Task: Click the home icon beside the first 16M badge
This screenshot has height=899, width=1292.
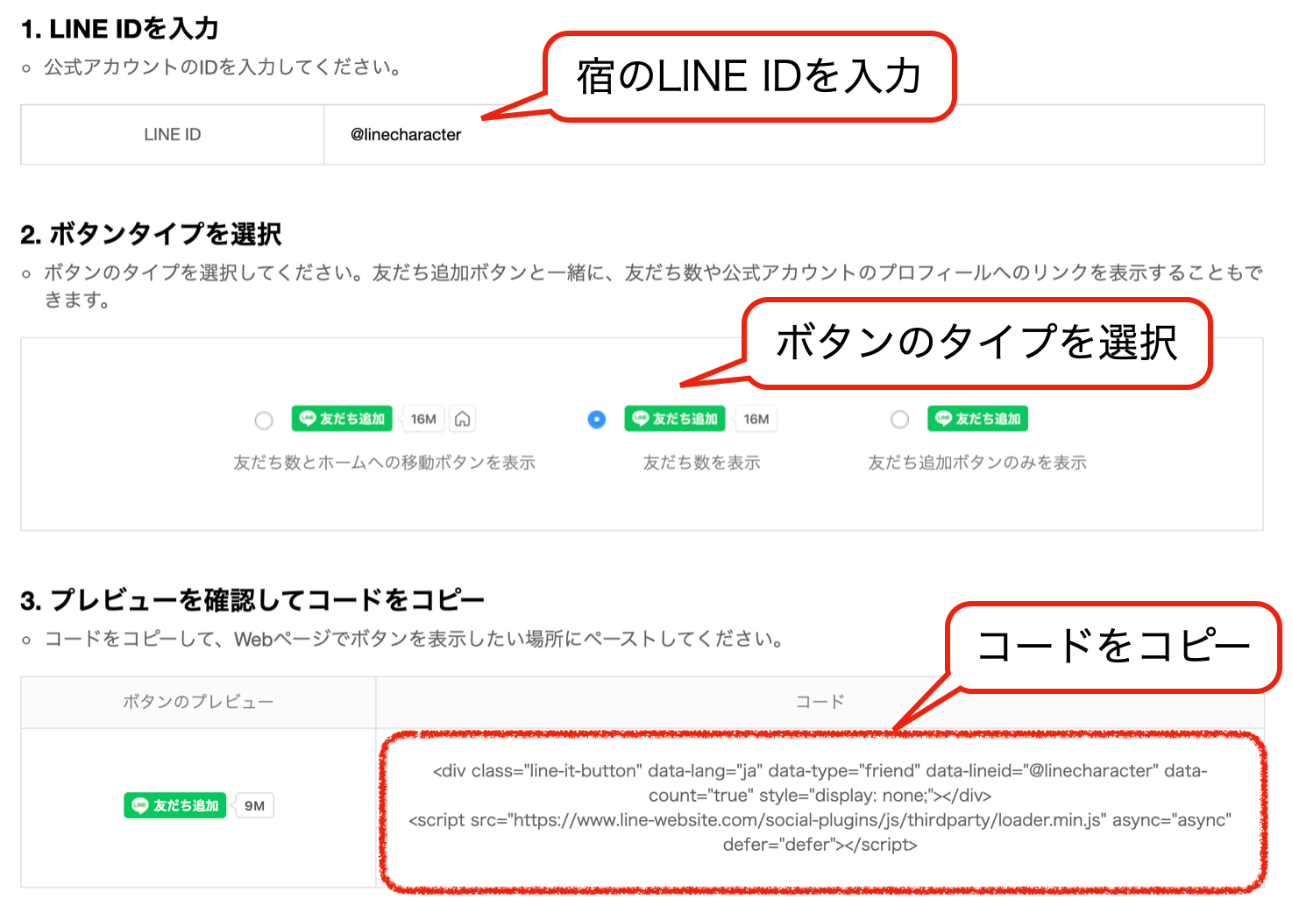Action: pyautogui.click(x=463, y=420)
